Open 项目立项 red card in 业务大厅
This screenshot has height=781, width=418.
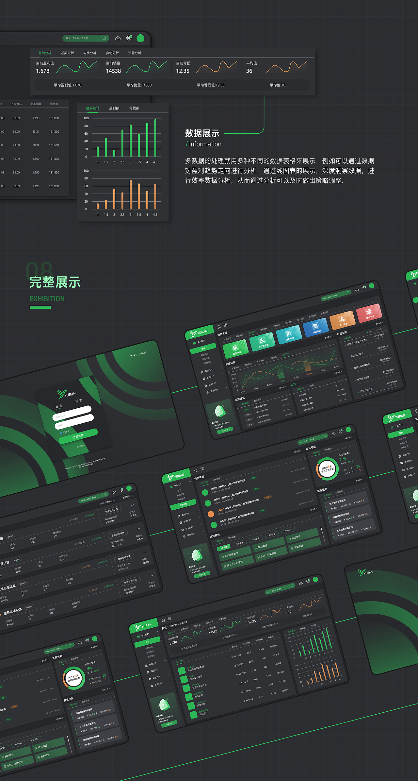pos(369,314)
